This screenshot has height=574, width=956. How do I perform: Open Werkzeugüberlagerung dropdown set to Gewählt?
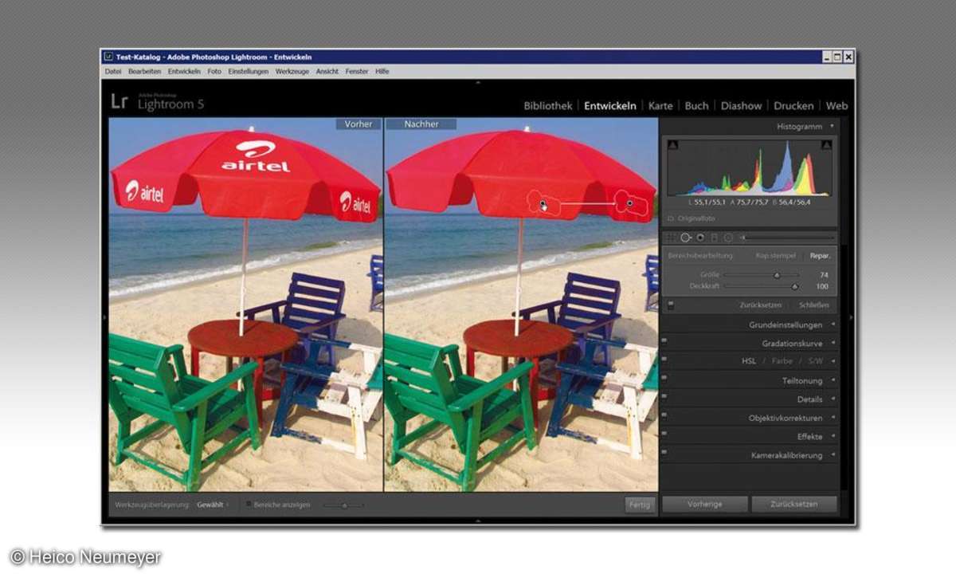[x=213, y=505]
